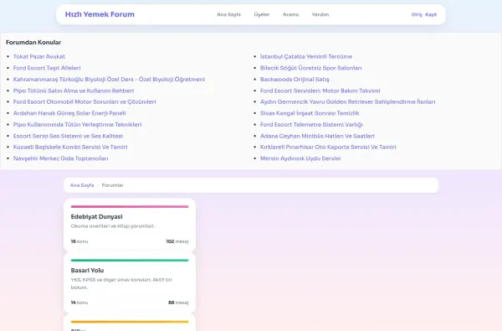Click the Basari Yolu description about YKS, KPSS
This screenshot has width=502, height=331.
pos(121,283)
